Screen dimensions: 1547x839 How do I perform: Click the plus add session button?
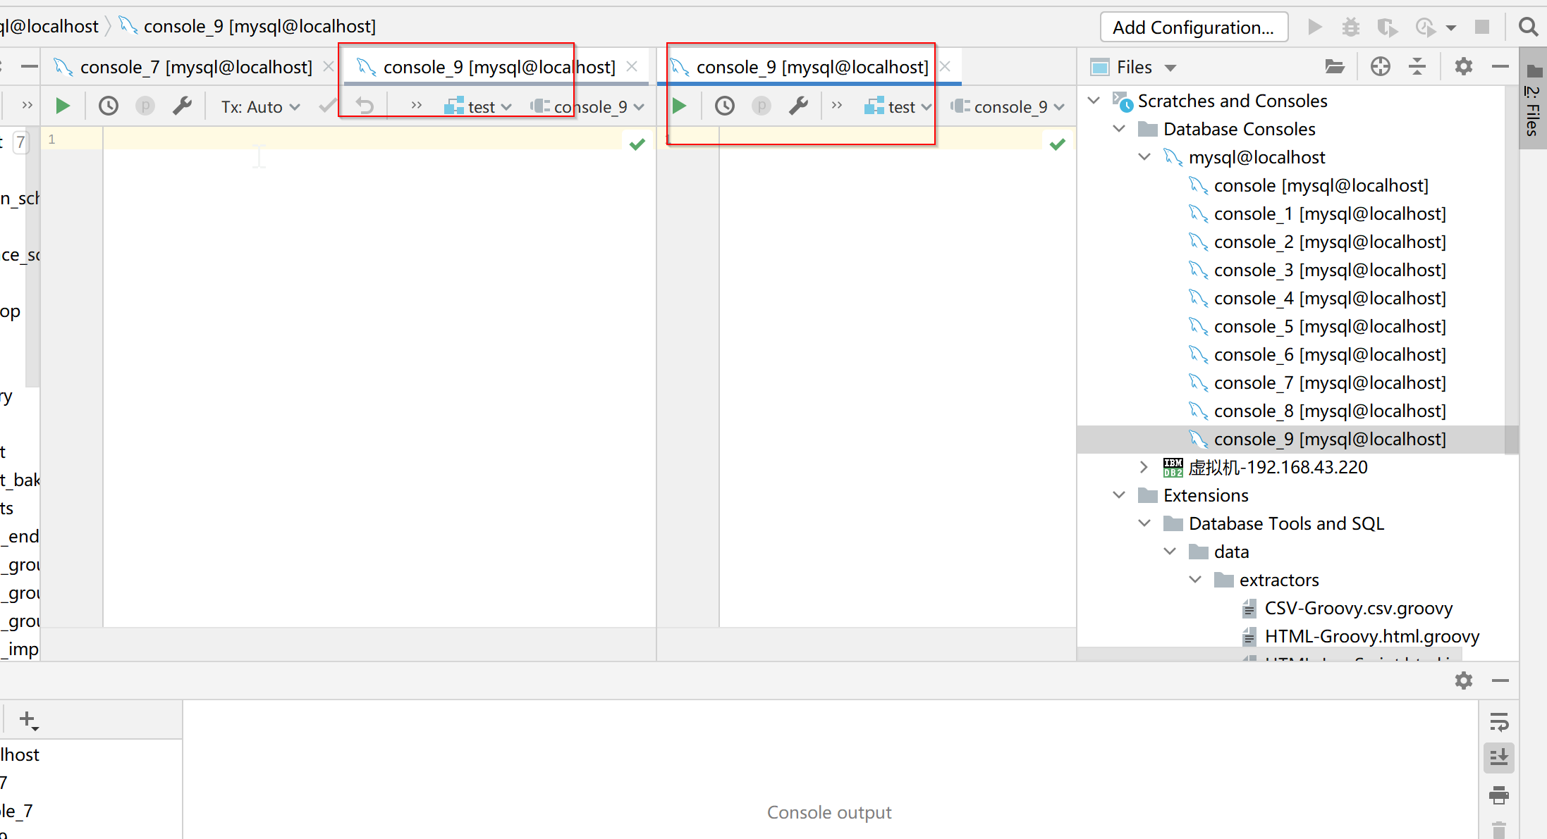pos(28,720)
